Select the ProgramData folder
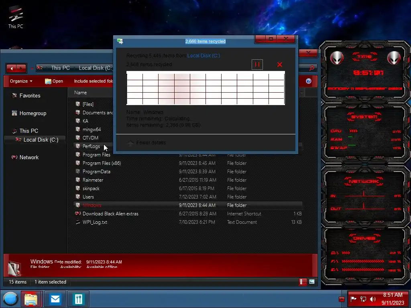The width and height of the screenshot is (411, 308). click(x=96, y=172)
